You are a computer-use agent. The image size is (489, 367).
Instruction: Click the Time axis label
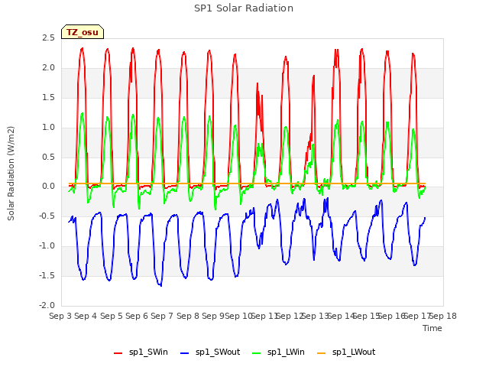(432, 328)
